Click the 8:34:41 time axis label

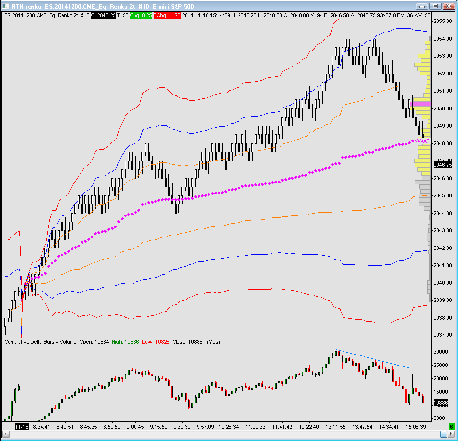pyautogui.click(x=41, y=427)
